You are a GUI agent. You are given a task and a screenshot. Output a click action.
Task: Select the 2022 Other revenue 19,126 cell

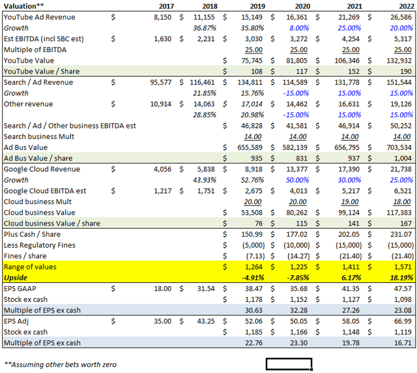(401, 104)
